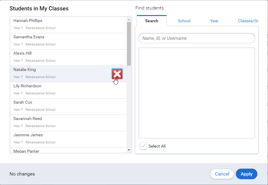Select the Lily Richardson row
This screenshot has height=185, width=268.
68,90
